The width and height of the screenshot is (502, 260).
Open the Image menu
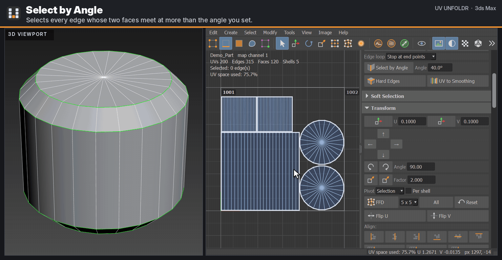[325, 32]
